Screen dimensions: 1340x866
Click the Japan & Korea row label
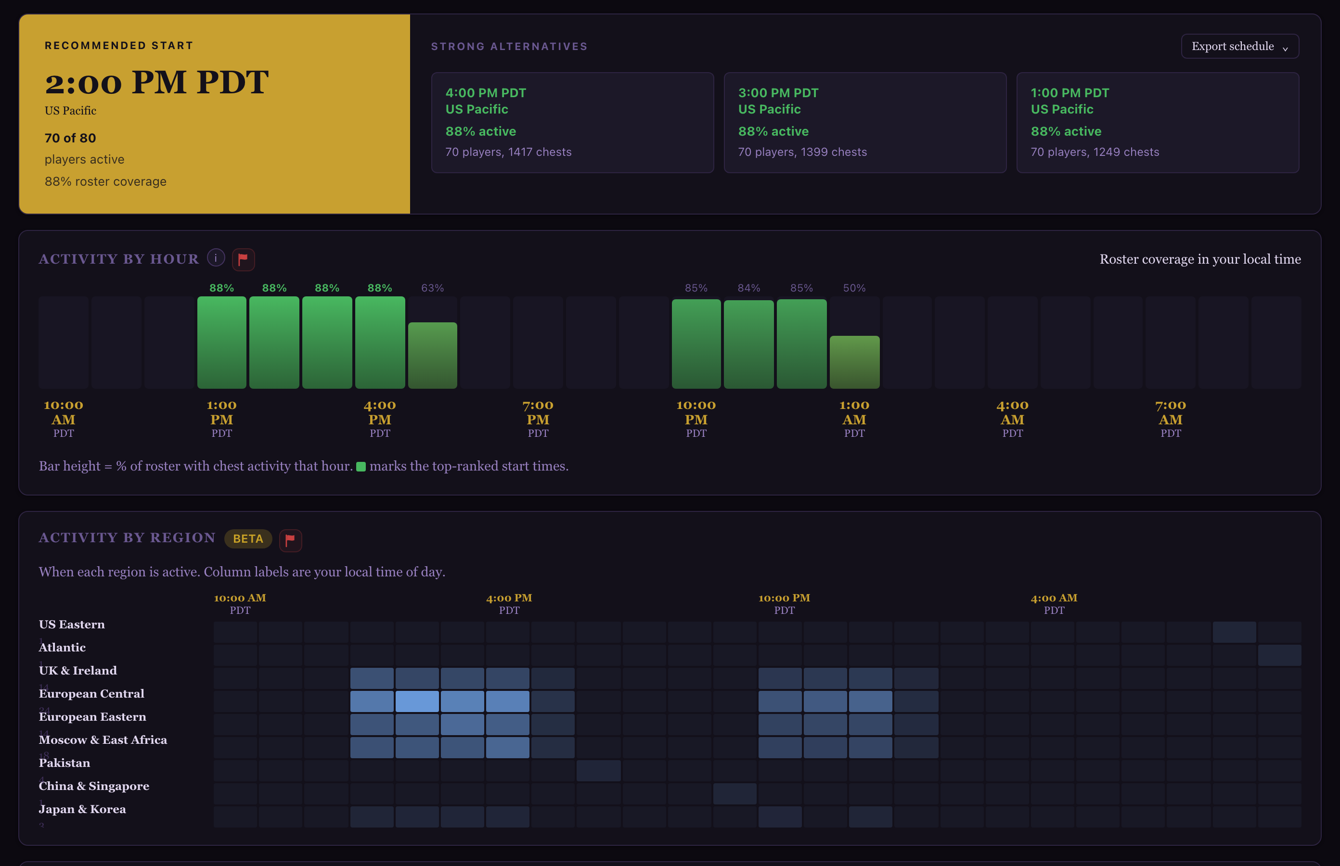[x=83, y=809]
